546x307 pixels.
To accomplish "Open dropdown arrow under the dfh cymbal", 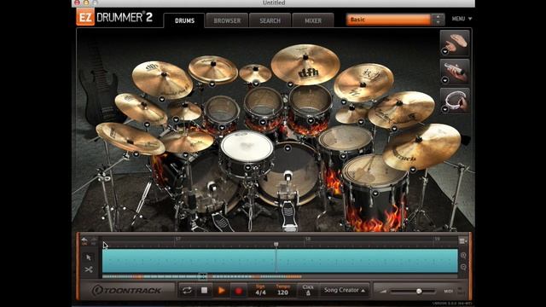I will (290, 84).
